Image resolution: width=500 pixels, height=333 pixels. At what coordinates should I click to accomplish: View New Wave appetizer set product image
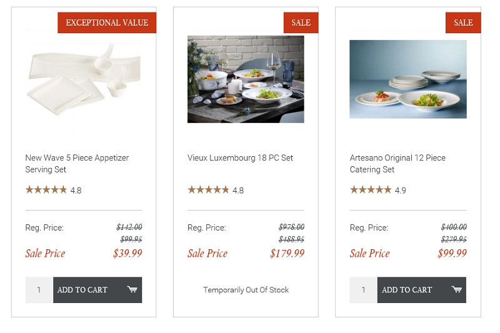pyautogui.click(x=84, y=79)
